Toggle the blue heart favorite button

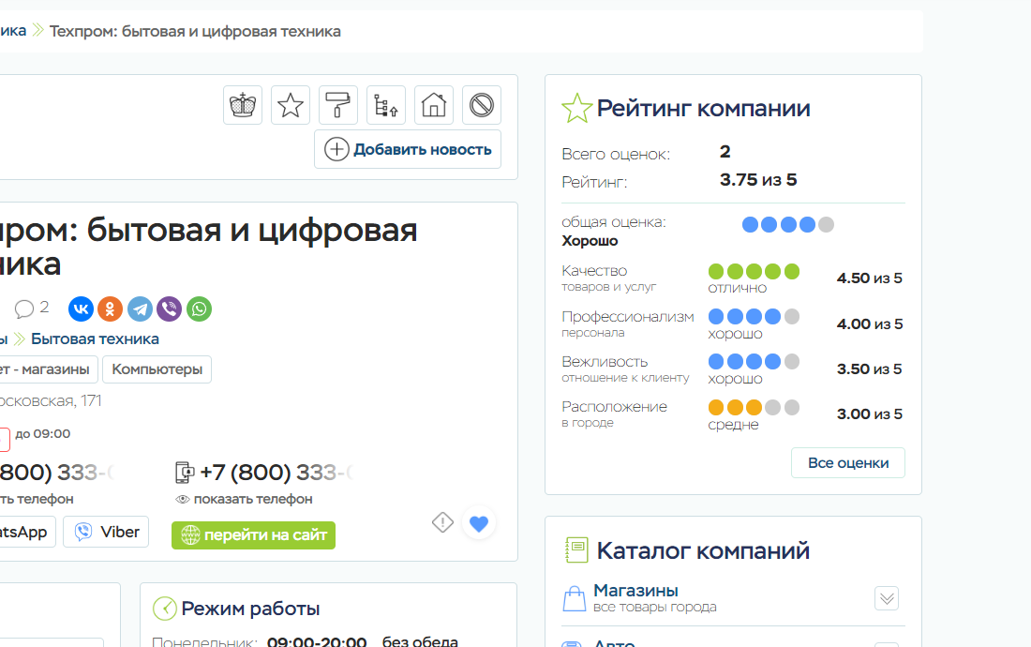click(479, 523)
